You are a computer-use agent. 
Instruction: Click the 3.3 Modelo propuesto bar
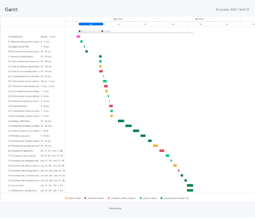click(143, 136)
